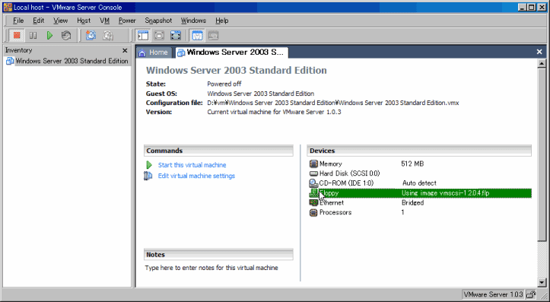Switch to the Home tab

pyautogui.click(x=154, y=52)
